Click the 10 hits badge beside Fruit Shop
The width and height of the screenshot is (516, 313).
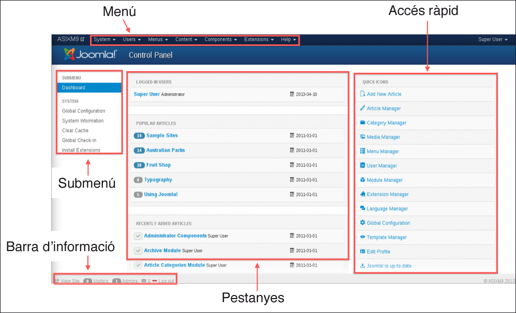pyautogui.click(x=139, y=165)
